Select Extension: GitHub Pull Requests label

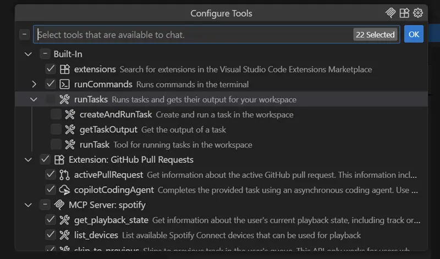click(131, 160)
